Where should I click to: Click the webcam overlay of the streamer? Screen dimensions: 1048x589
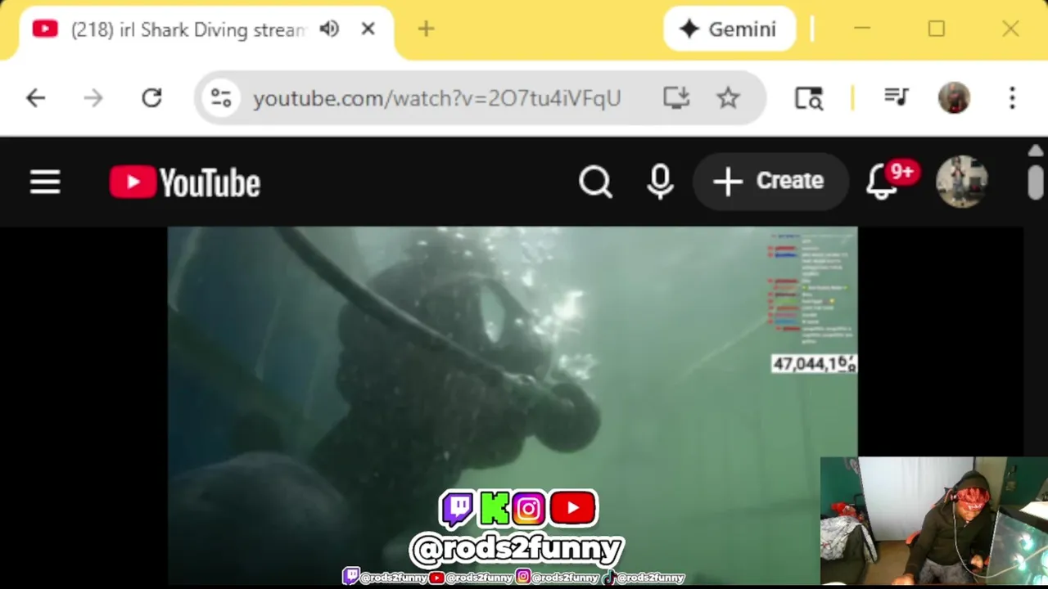coord(934,522)
